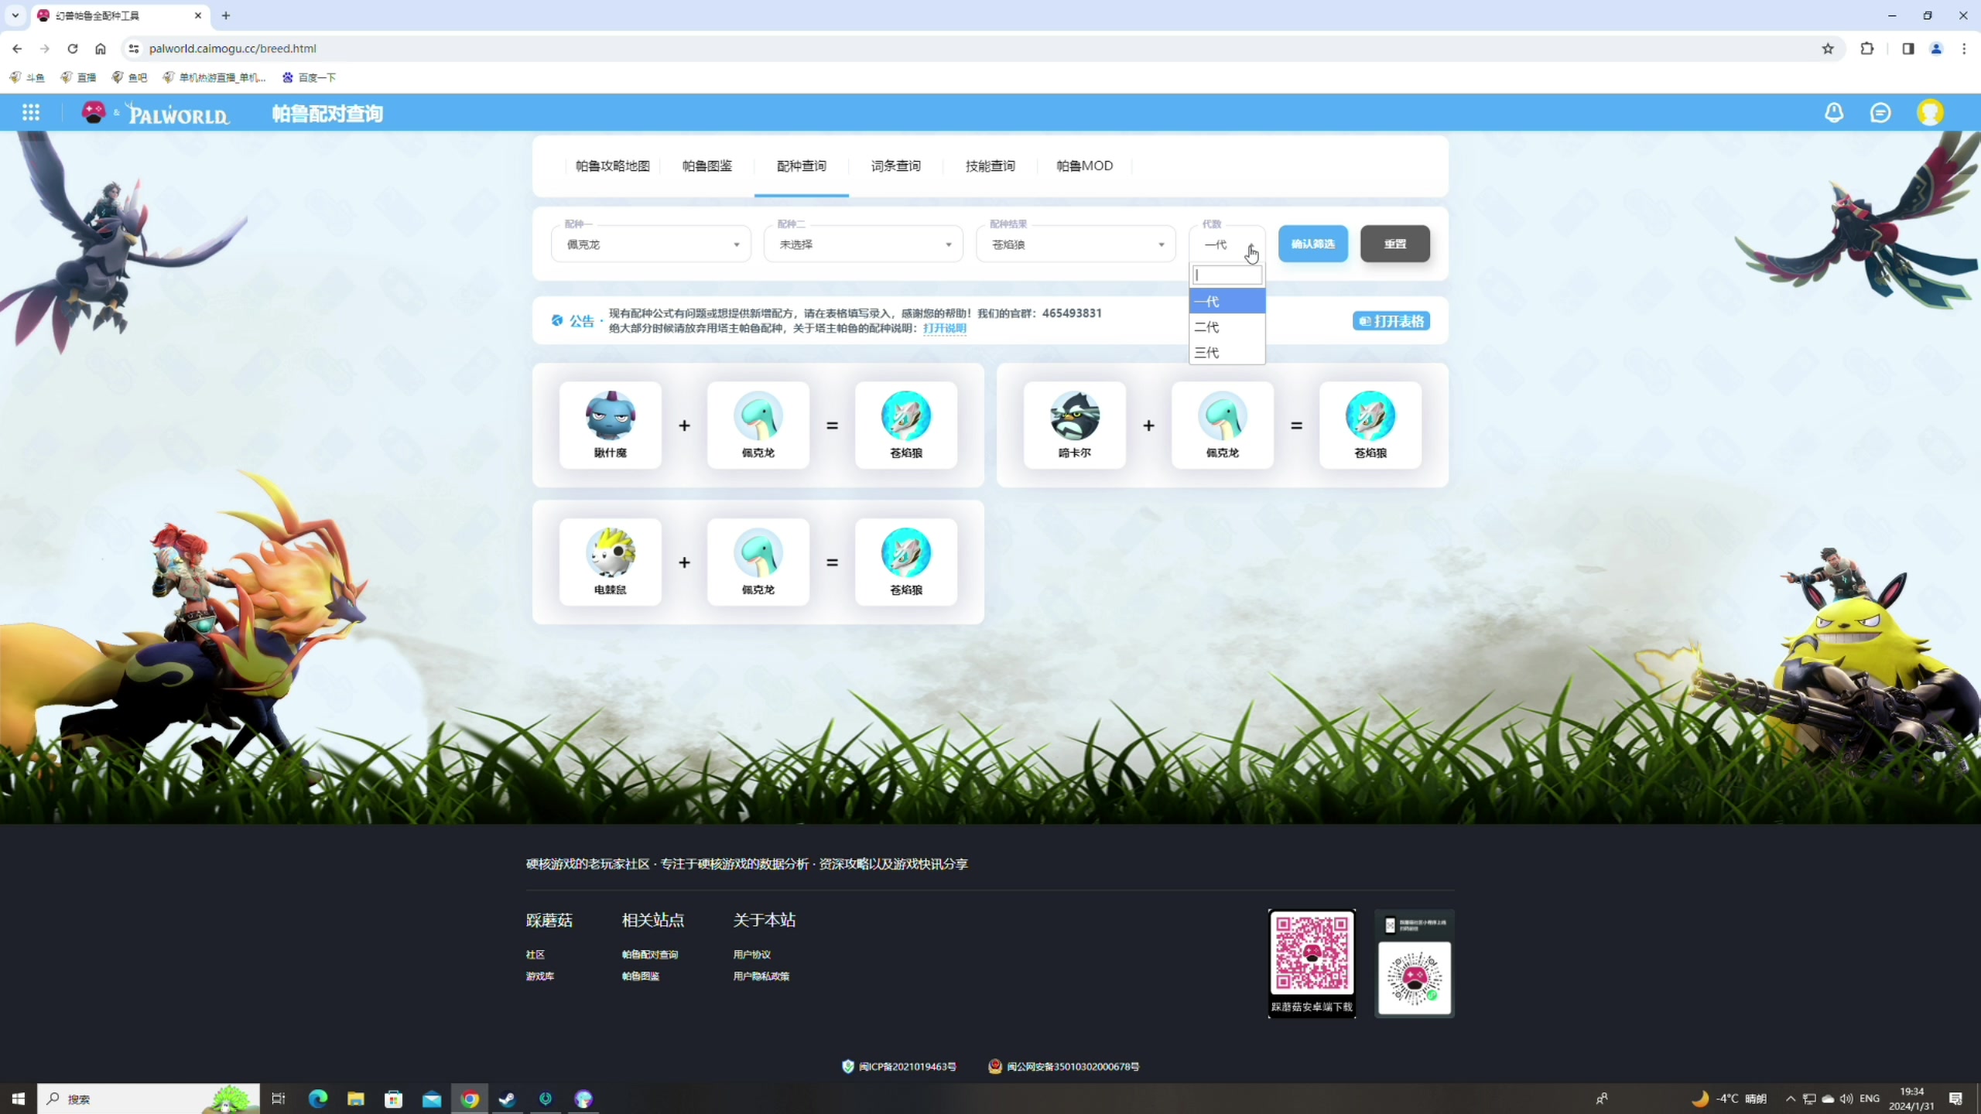Switch to the 帕鲁MOD tab

tap(1085, 166)
